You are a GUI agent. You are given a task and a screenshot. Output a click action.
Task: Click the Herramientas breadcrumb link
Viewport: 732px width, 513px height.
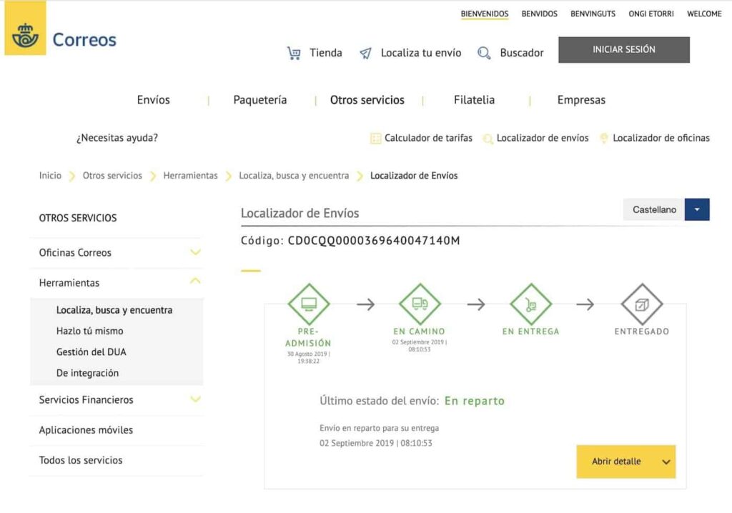tap(190, 176)
